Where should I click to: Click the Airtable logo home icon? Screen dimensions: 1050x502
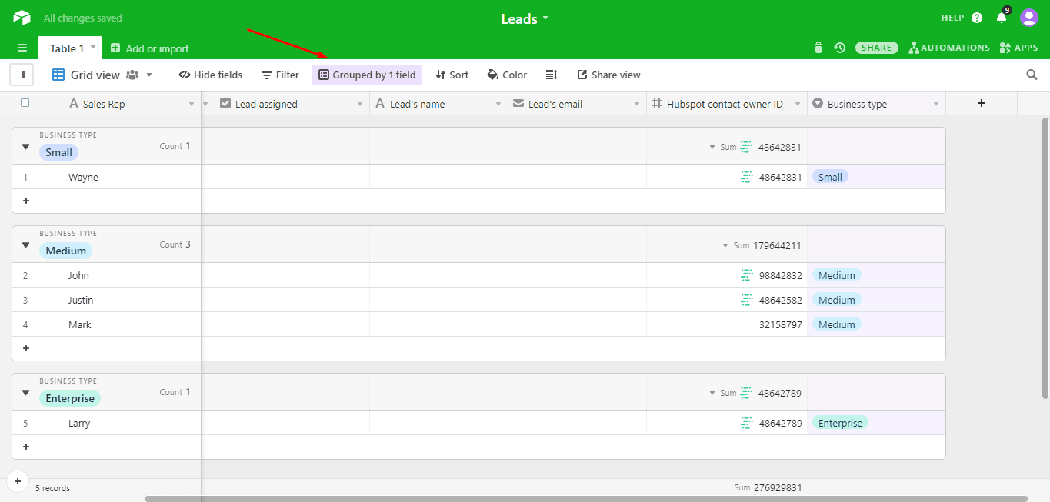pos(22,18)
